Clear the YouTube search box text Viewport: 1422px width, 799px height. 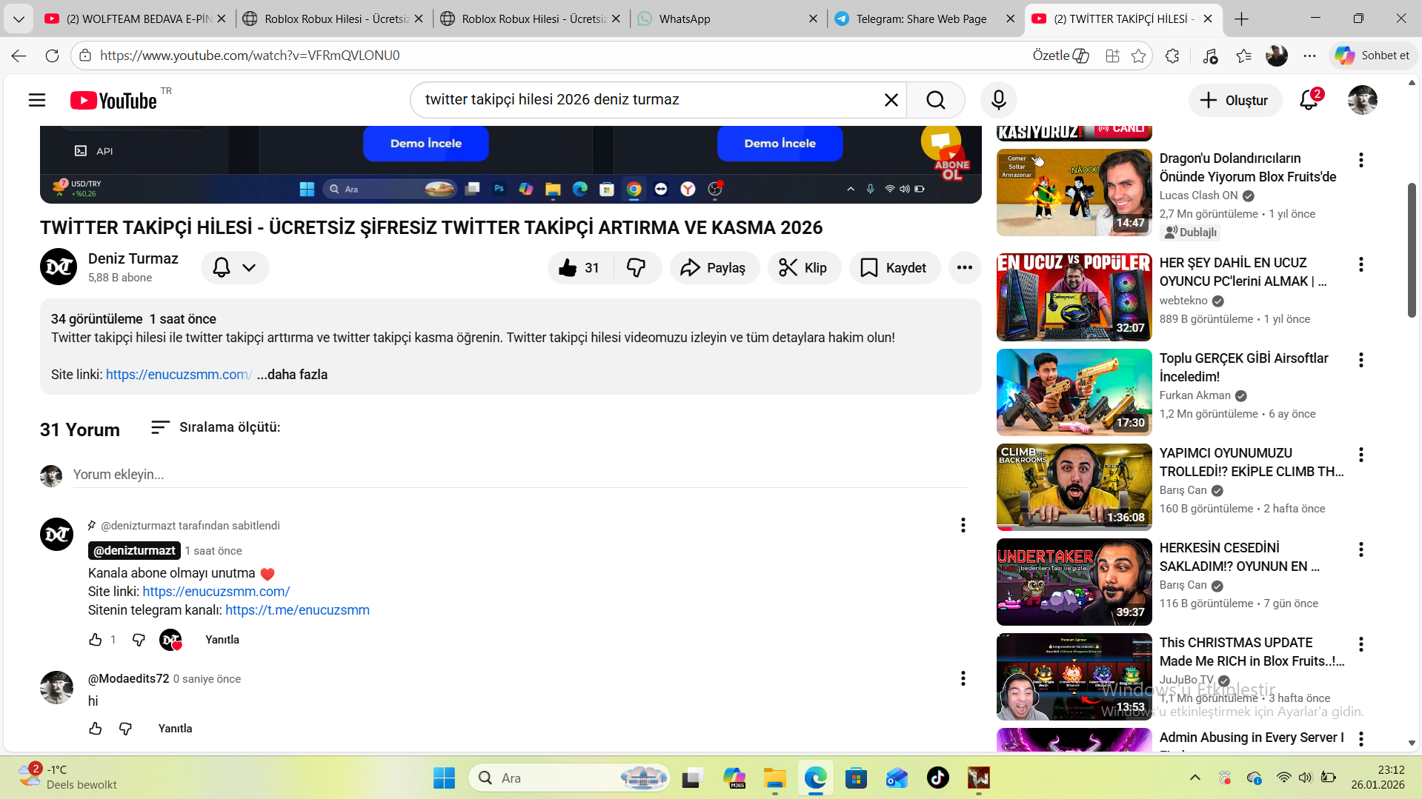click(x=891, y=100)
